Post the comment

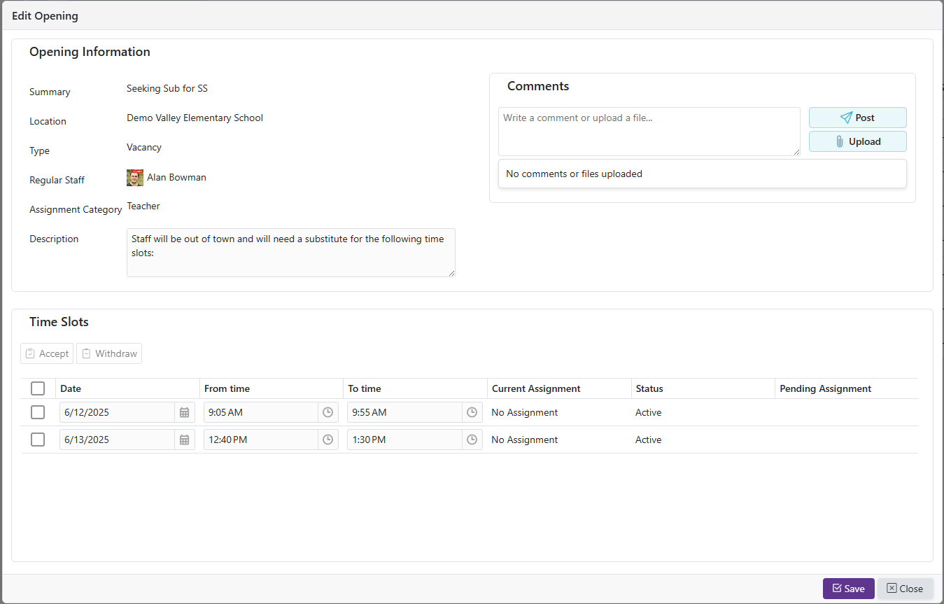click(857, 118)
